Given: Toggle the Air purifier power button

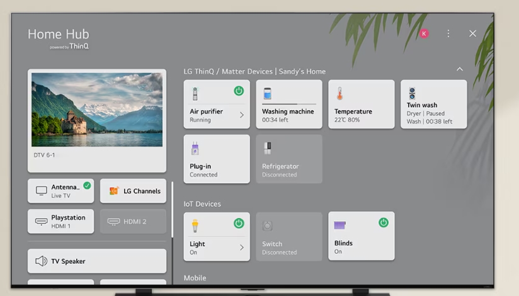Looking at the screenshot, I should (x=239, y=91).
